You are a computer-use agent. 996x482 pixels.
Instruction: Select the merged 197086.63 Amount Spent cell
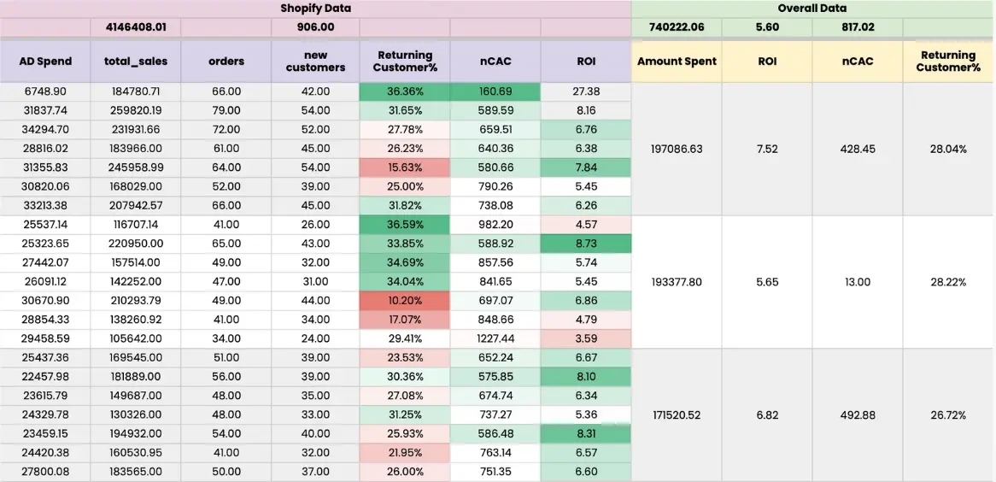click(677, 149)
